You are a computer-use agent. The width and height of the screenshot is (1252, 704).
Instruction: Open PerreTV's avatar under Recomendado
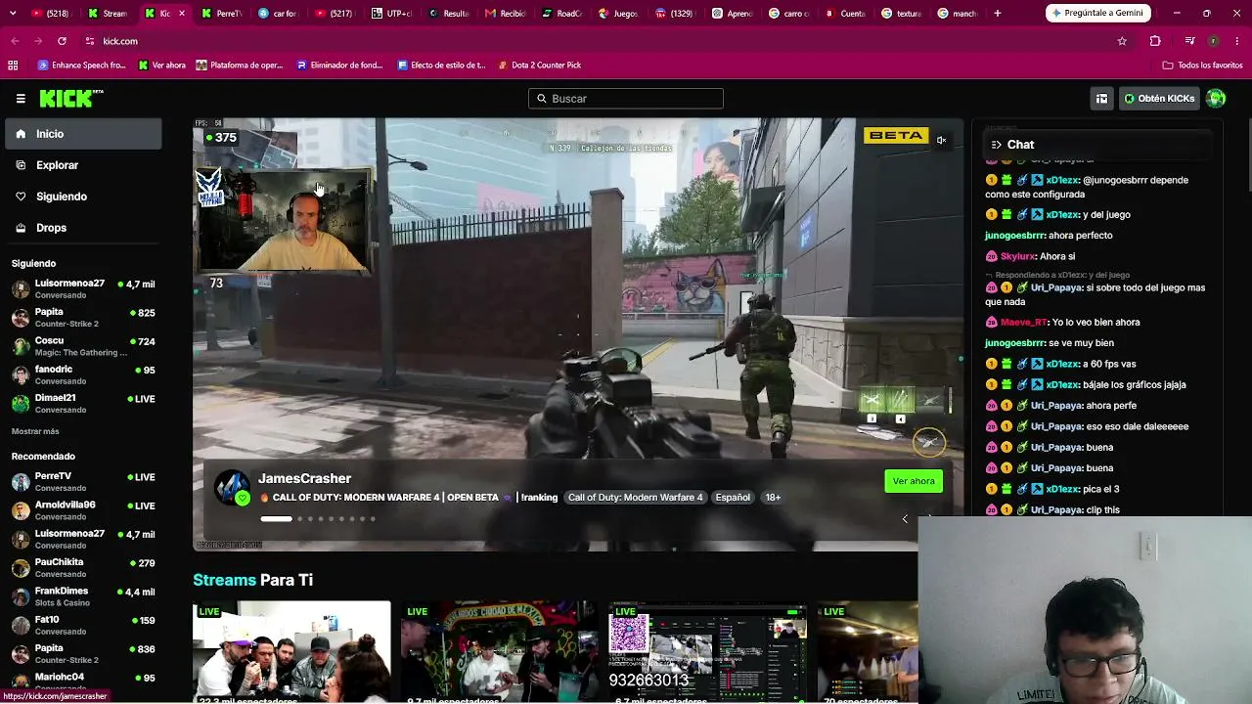click(x=21, y=482)
